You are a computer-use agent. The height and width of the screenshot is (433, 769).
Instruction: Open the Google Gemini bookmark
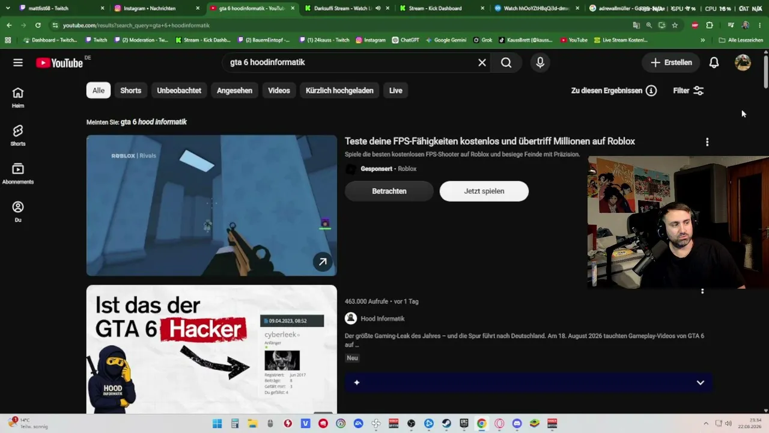tap(446, 40)
